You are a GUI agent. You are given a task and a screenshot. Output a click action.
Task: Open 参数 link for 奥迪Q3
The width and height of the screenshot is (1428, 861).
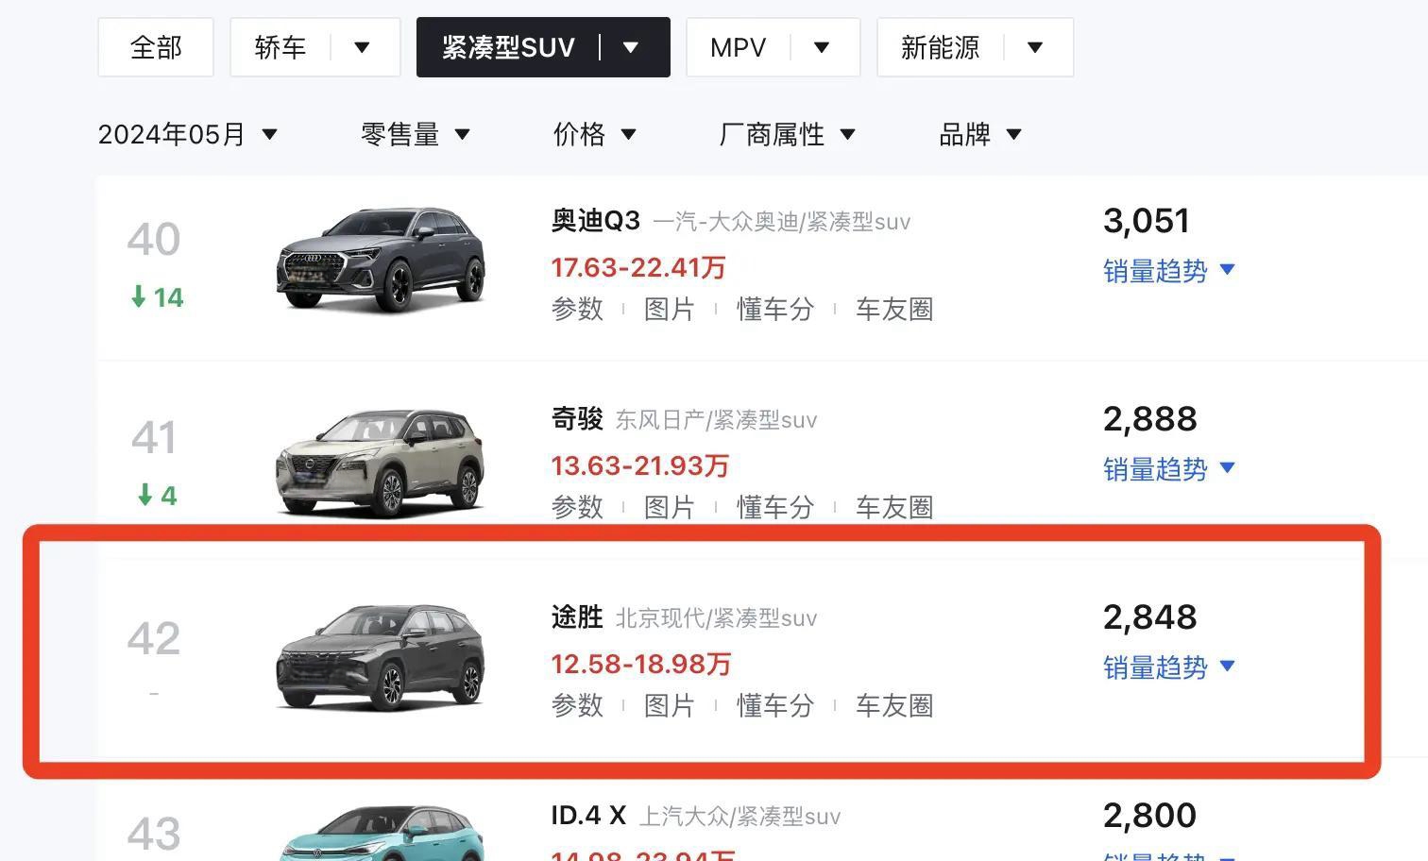[577, 309]
